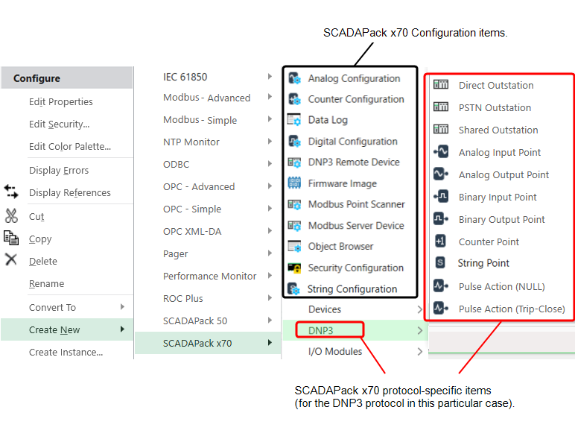Click the Firmware Image icon

point(294,183)
